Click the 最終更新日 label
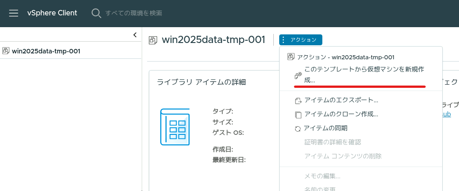 [229, 160]
